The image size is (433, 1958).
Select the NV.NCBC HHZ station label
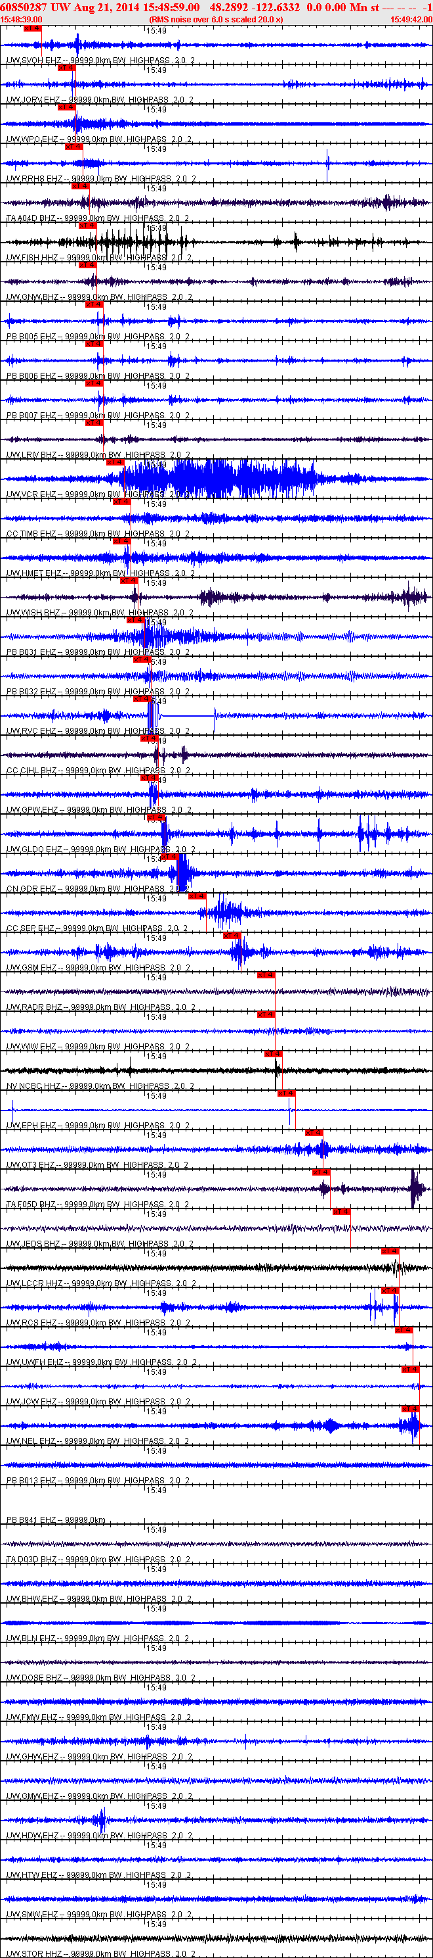point(100,1087)
